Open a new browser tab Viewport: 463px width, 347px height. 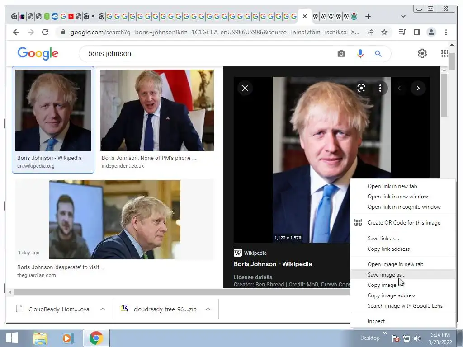(368, 17)
